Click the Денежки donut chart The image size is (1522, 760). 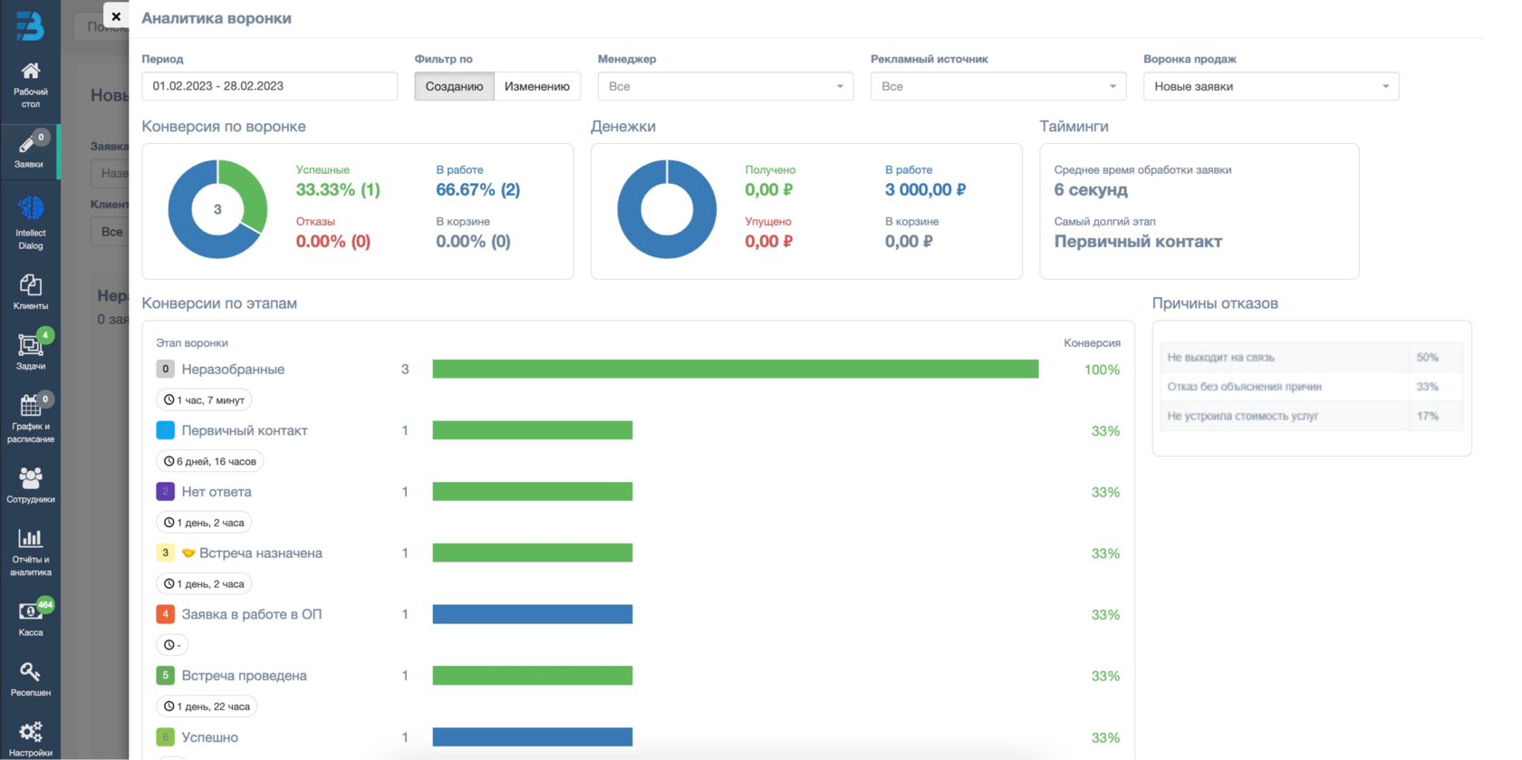[667, 209]
